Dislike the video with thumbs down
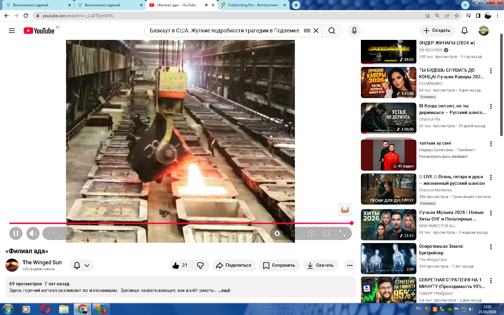The height and width of the screenshot is (315, 504). (200, 265)
